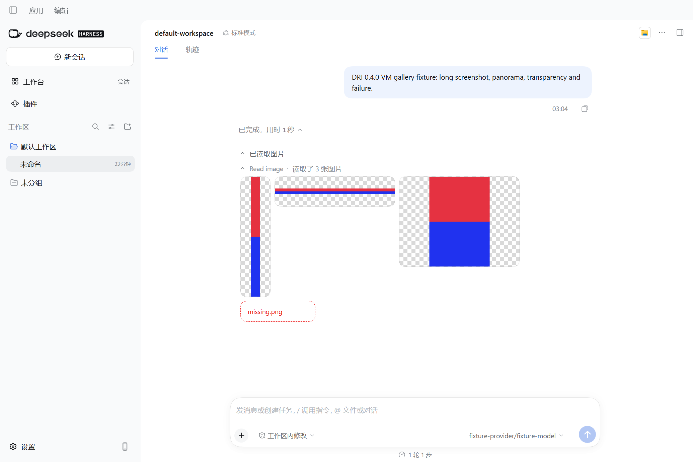Open the tall vertical screenshot thumbnail
Viewport: 693px width, 462px height.
pos(255,237)
